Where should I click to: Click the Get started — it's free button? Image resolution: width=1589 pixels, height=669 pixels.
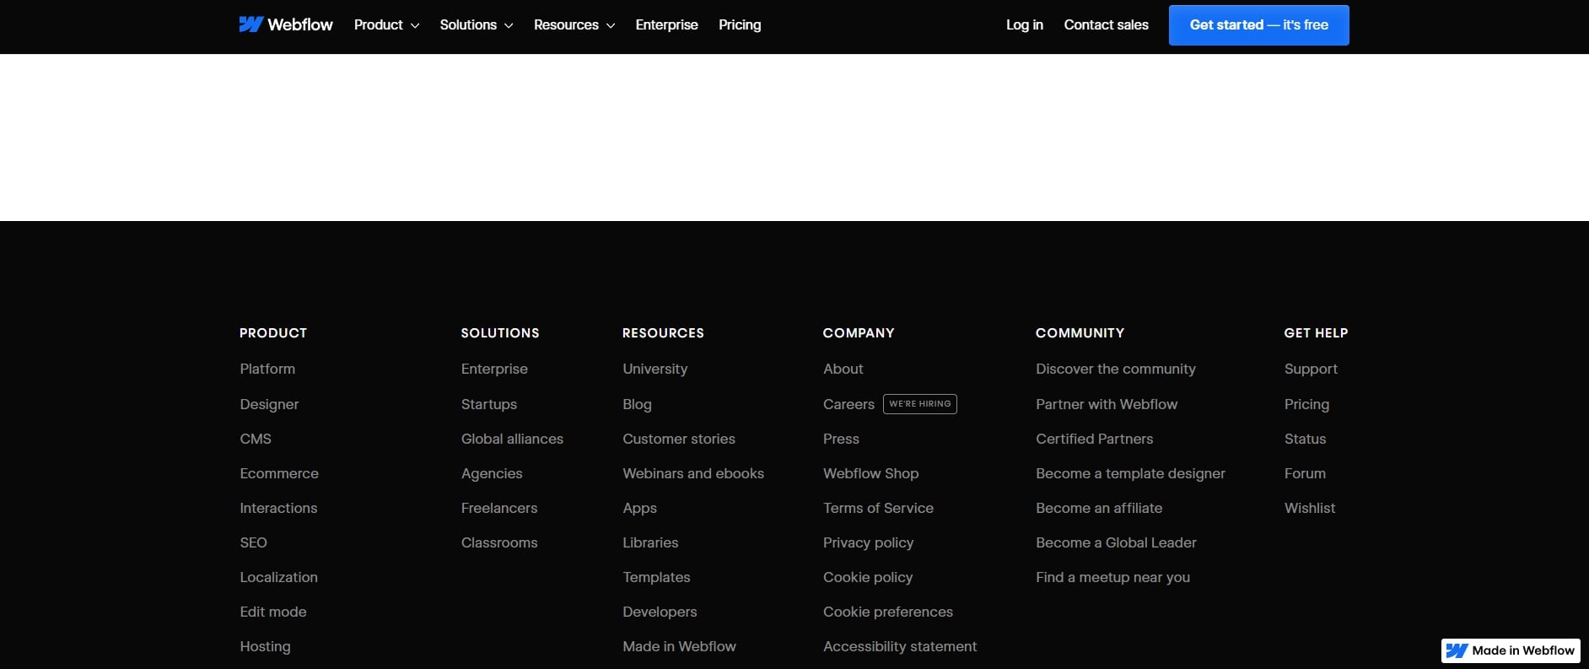pyautogui.click(x=1258, y=25)
